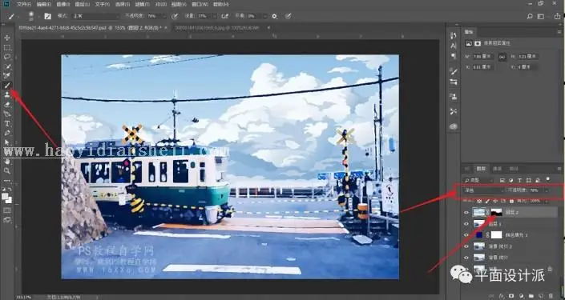Open the 窗口(W) menu

click(200, 4)
